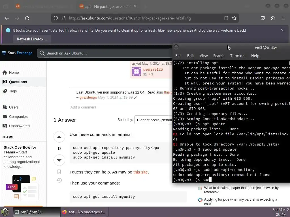Viewport: 290px width, 217px height.
Task: Click Refresh Firefox… button
Action: pos(32,39)
